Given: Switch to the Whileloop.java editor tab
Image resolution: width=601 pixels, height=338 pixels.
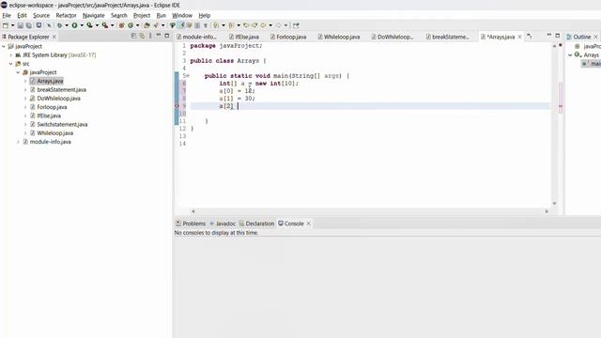Looking at the screenshot, I should [x=338, y=37].
